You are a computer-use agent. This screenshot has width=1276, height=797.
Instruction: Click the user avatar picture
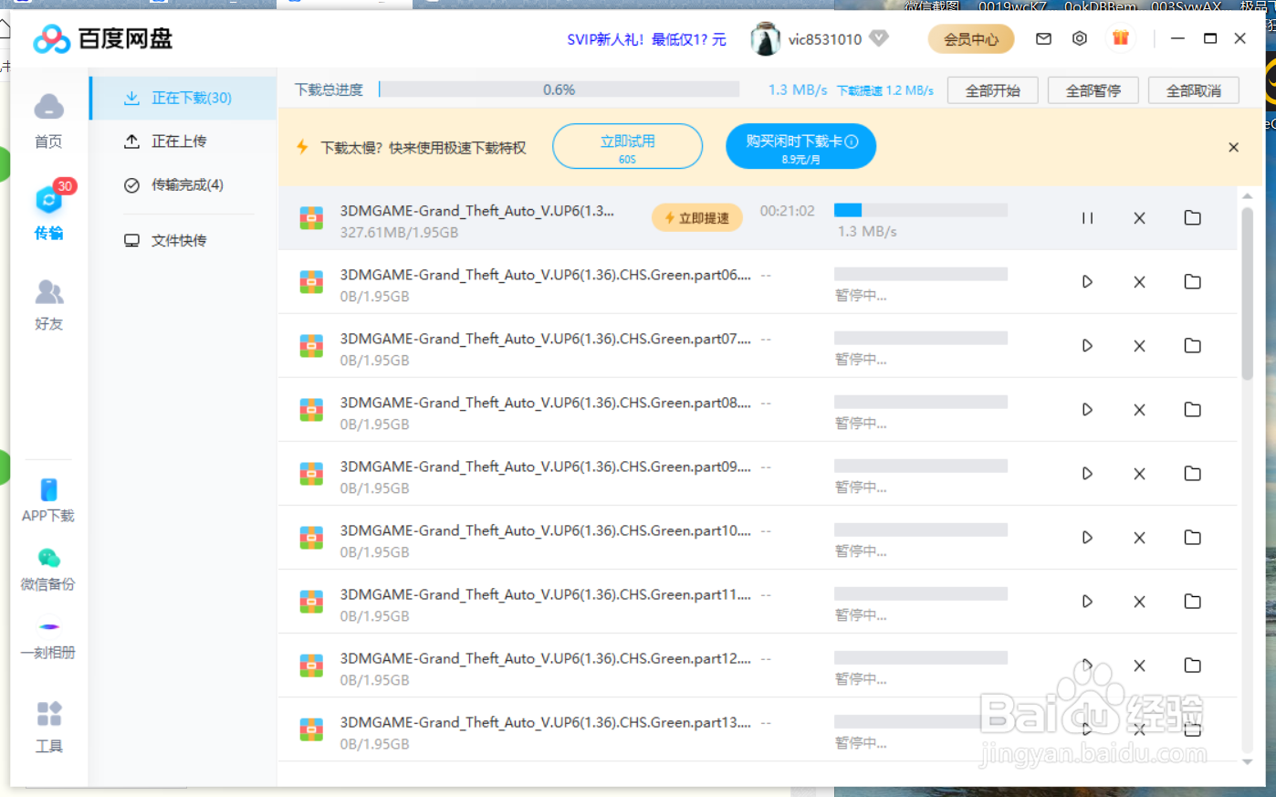point(765,38)
